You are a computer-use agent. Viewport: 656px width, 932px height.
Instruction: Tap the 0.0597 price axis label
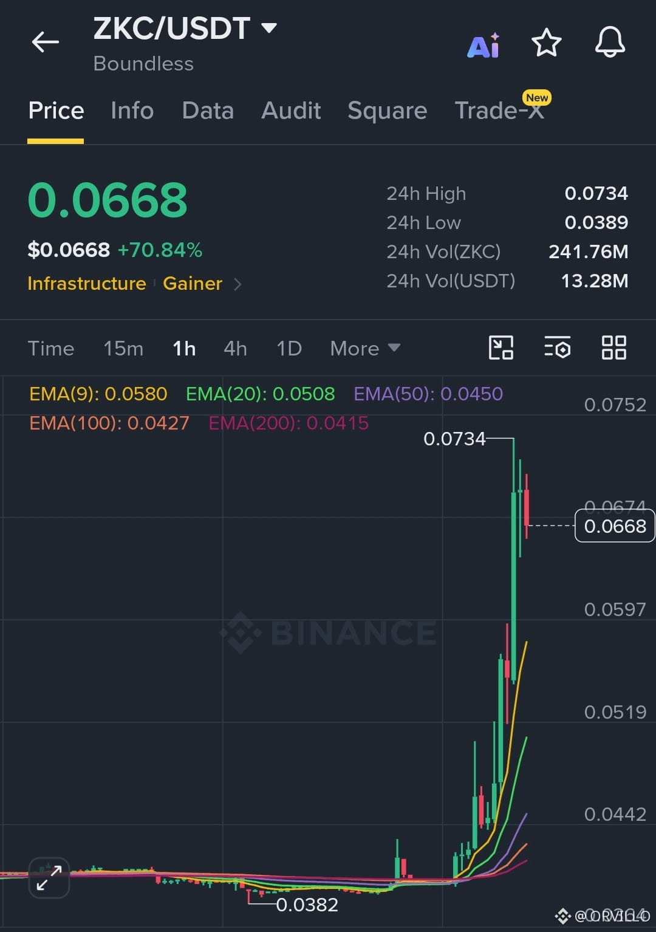[x=615, y=609]
